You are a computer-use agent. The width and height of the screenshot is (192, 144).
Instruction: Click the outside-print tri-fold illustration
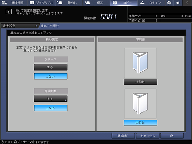(x=140, y=63)
